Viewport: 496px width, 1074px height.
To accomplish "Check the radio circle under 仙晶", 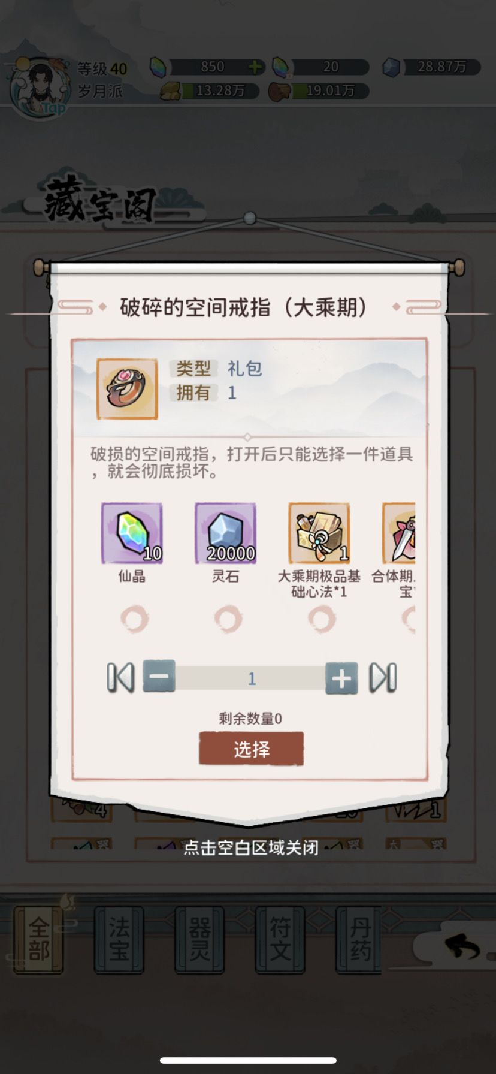I will [x=134, y=619].
